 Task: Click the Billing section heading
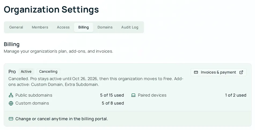(x=12, y=44)
